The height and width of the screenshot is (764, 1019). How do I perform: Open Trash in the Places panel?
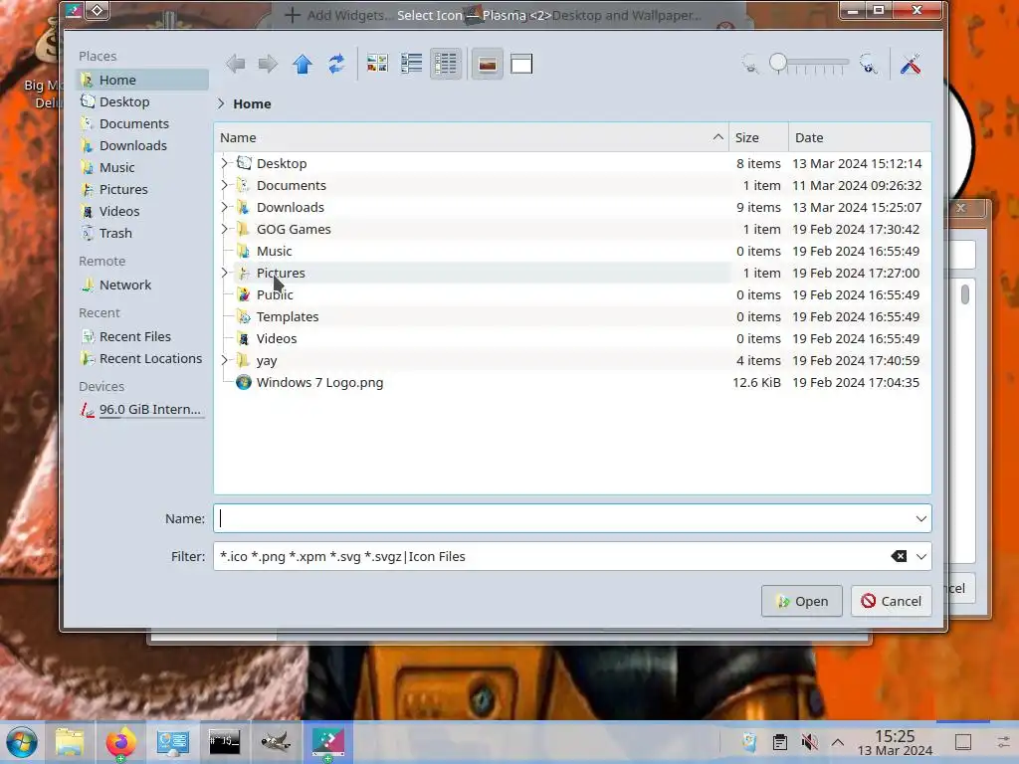coord(142,233)
